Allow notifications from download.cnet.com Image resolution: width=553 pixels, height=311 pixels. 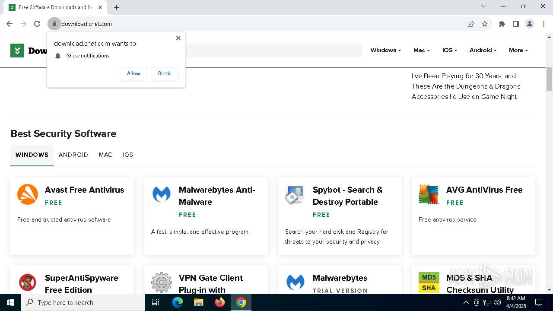click(x=133, y=73)
